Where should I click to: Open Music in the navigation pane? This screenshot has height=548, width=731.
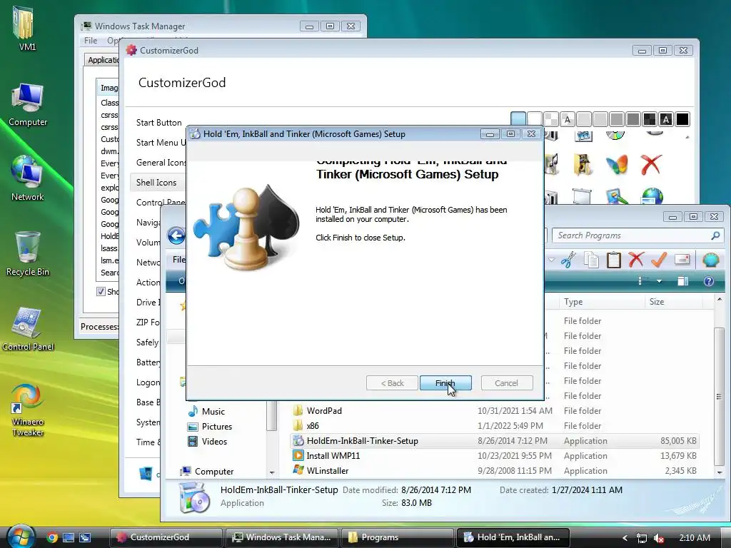206,412
